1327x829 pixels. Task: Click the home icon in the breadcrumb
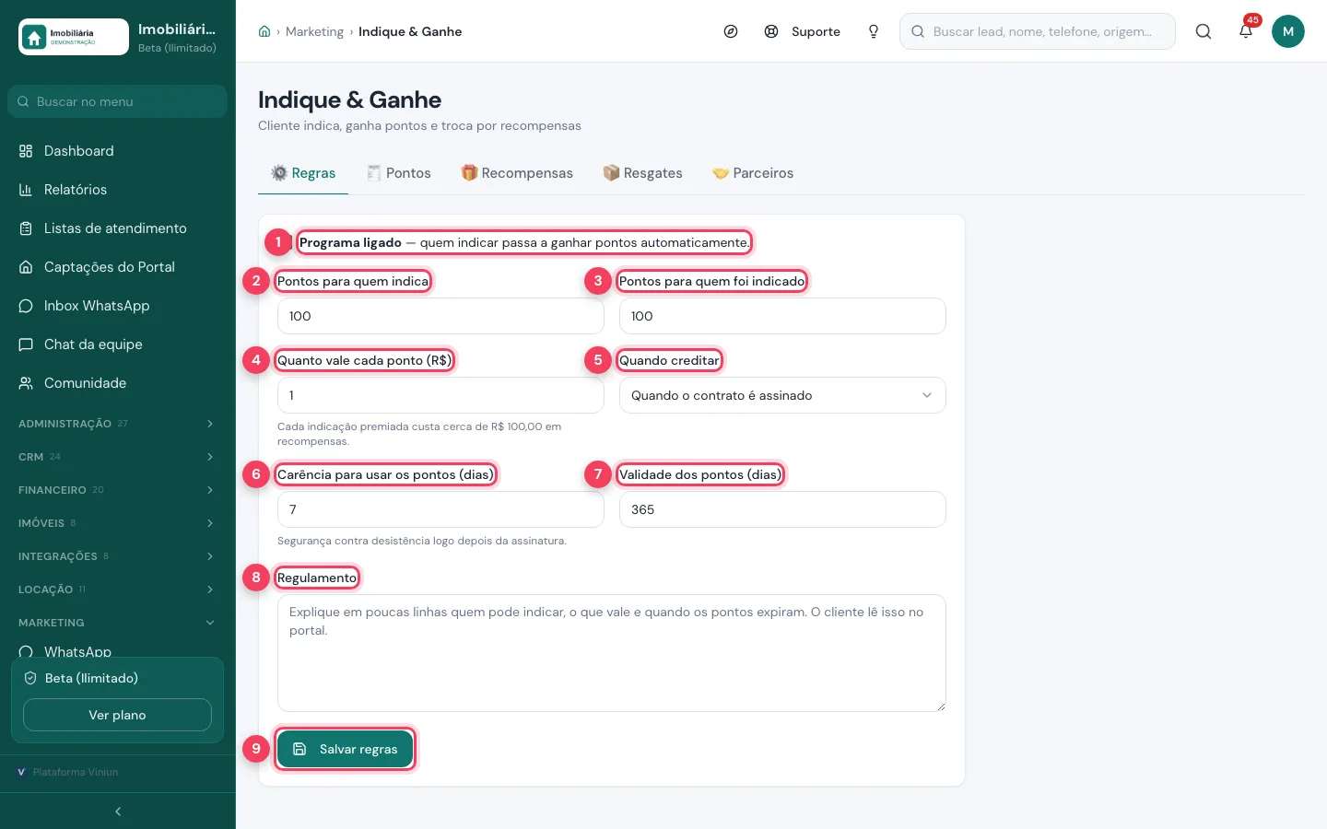click(264, 31)
